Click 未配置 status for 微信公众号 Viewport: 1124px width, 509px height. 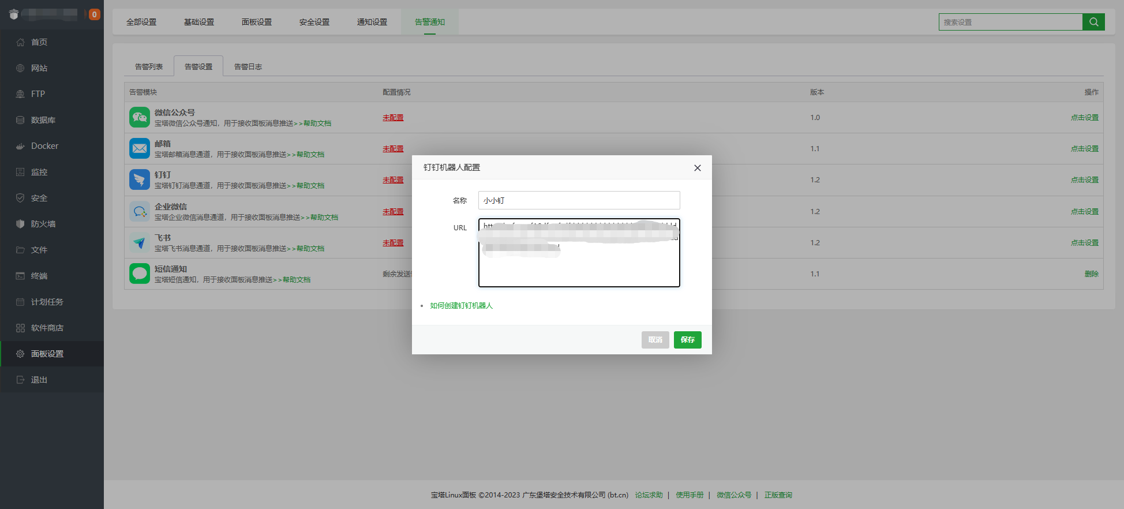click(x=393, y=118)
